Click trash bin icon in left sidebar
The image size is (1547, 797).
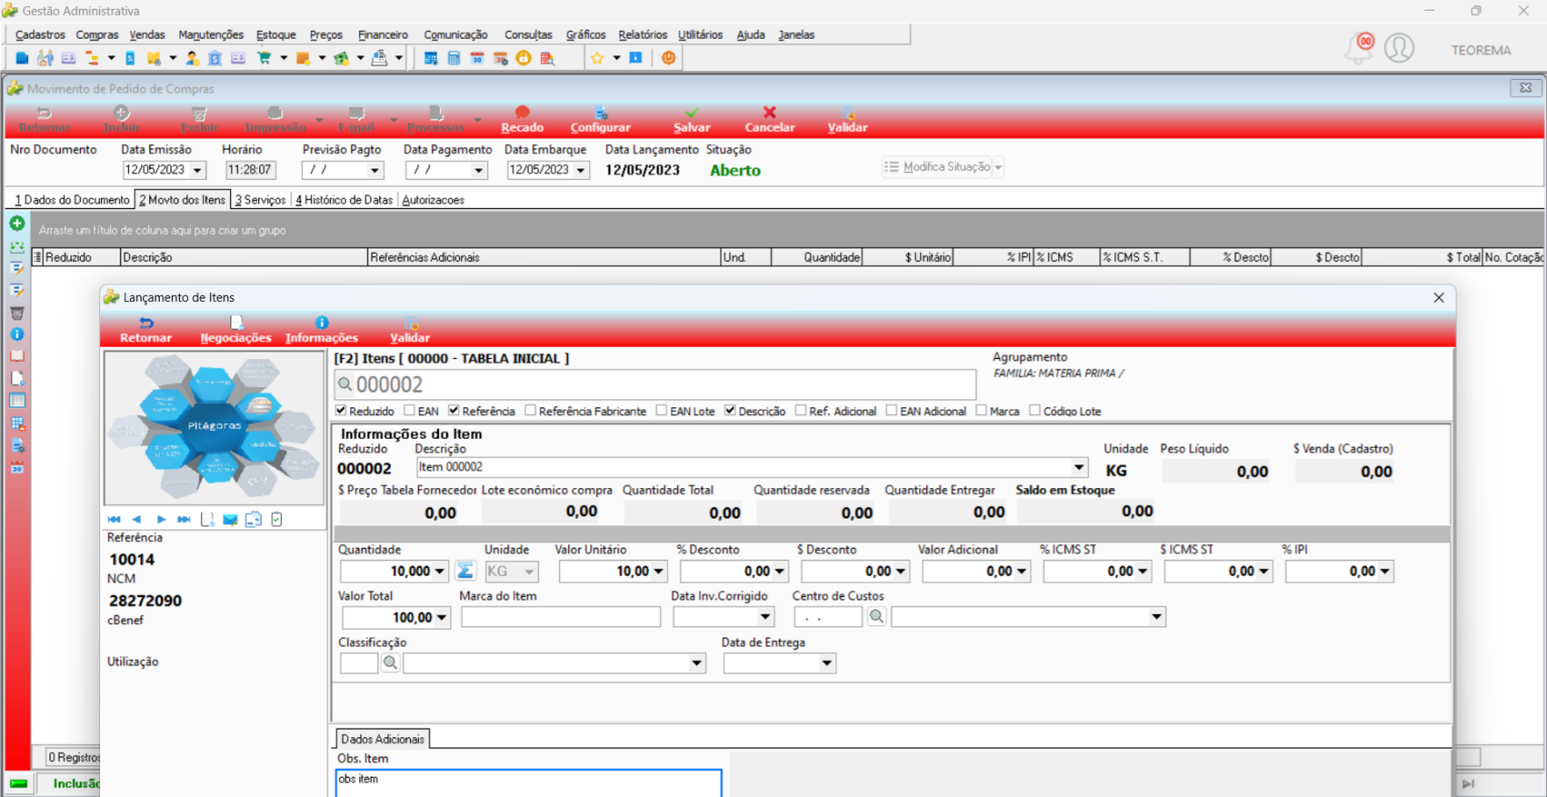click(17, 312)
